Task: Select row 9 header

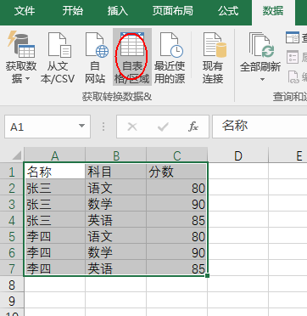Action: tap(12, 301)
